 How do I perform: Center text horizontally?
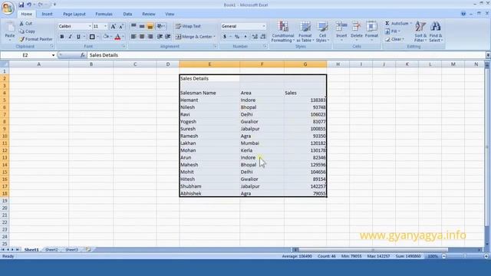click(x=142, y=37)
